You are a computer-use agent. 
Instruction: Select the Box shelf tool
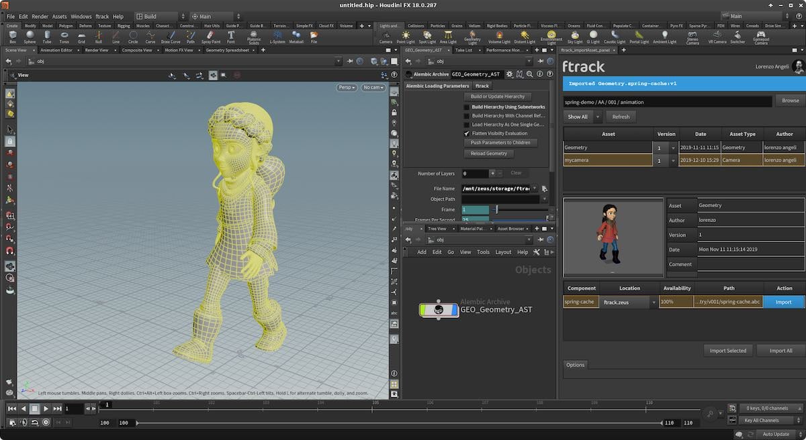(x=13, y=37)
